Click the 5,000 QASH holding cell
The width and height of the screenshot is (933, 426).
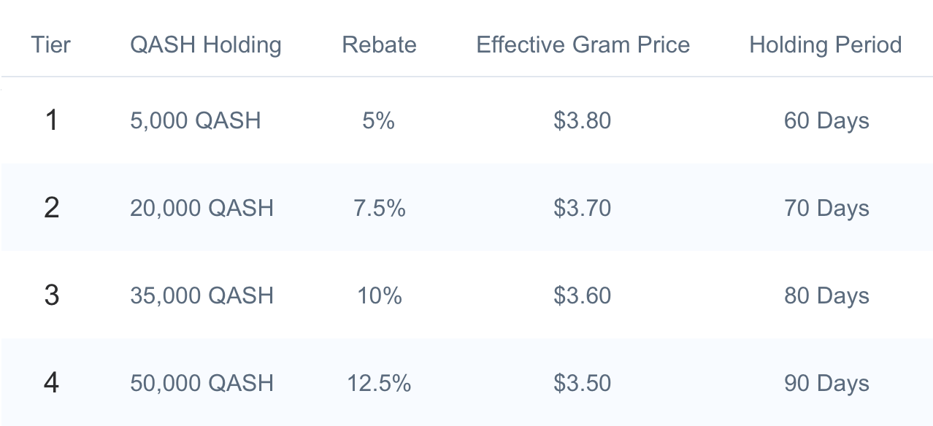coord(196,120)
